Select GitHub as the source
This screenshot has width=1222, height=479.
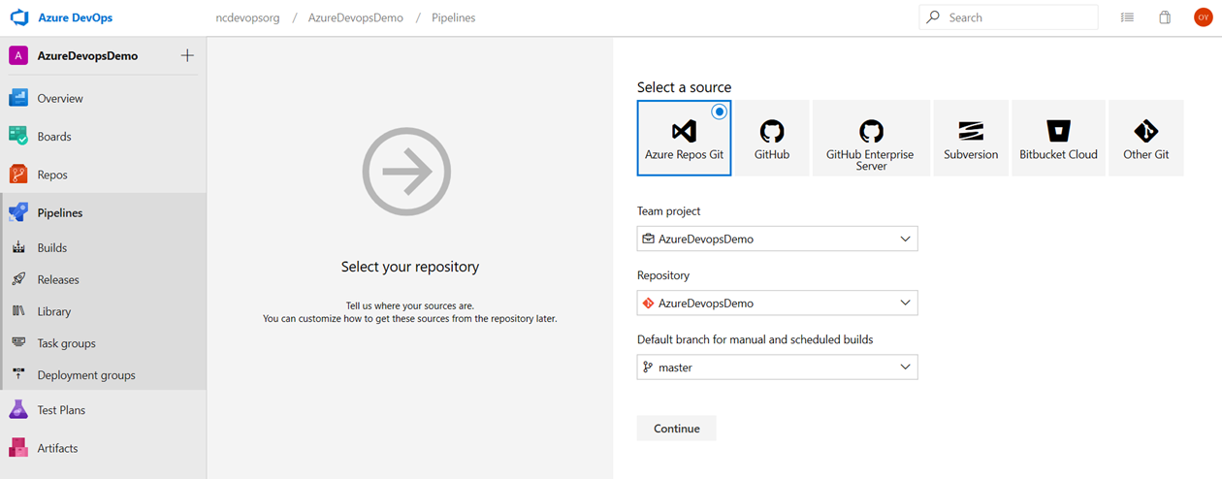coord(772,138)
